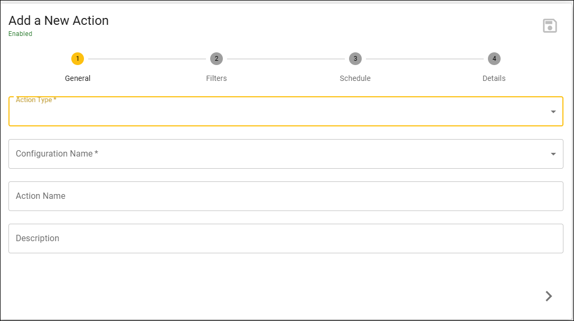Viewport: 574px width, 321px height.
Task: Open the Action Type combo box
Action: click(286, 112)
